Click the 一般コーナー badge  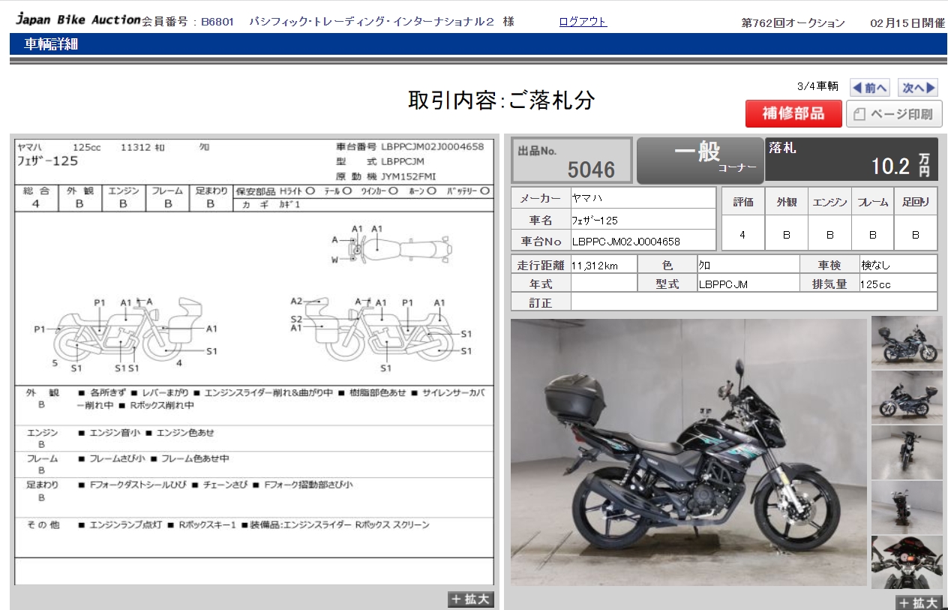click(x=700, y=160)
